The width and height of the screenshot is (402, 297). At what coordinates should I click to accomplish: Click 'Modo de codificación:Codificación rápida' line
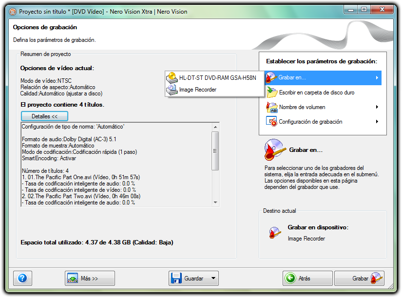point(79,152)
